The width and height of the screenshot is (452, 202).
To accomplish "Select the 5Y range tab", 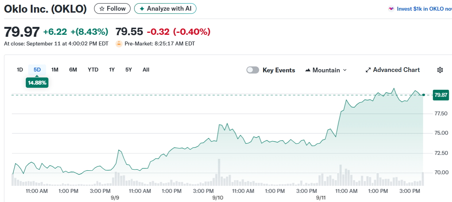I will pos(129,70).
